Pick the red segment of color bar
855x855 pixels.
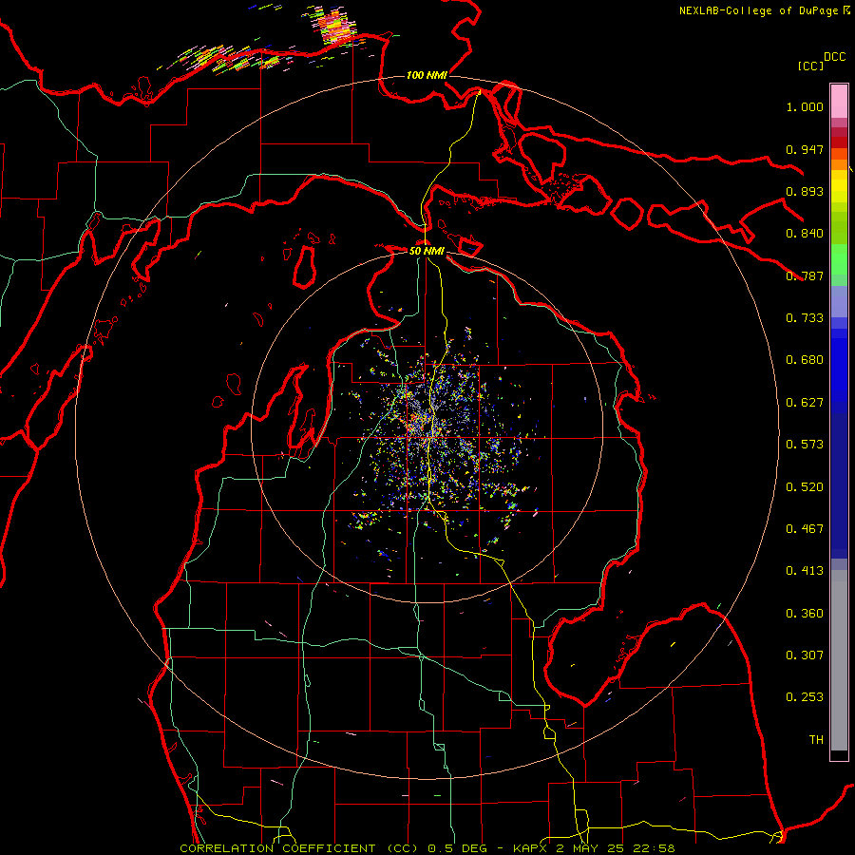[x=839, y=142]
